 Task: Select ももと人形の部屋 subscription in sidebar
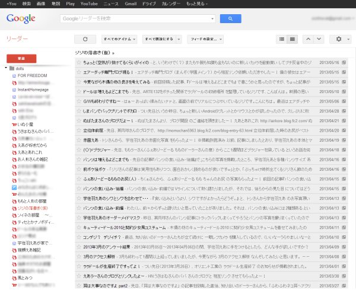(32, 201)
